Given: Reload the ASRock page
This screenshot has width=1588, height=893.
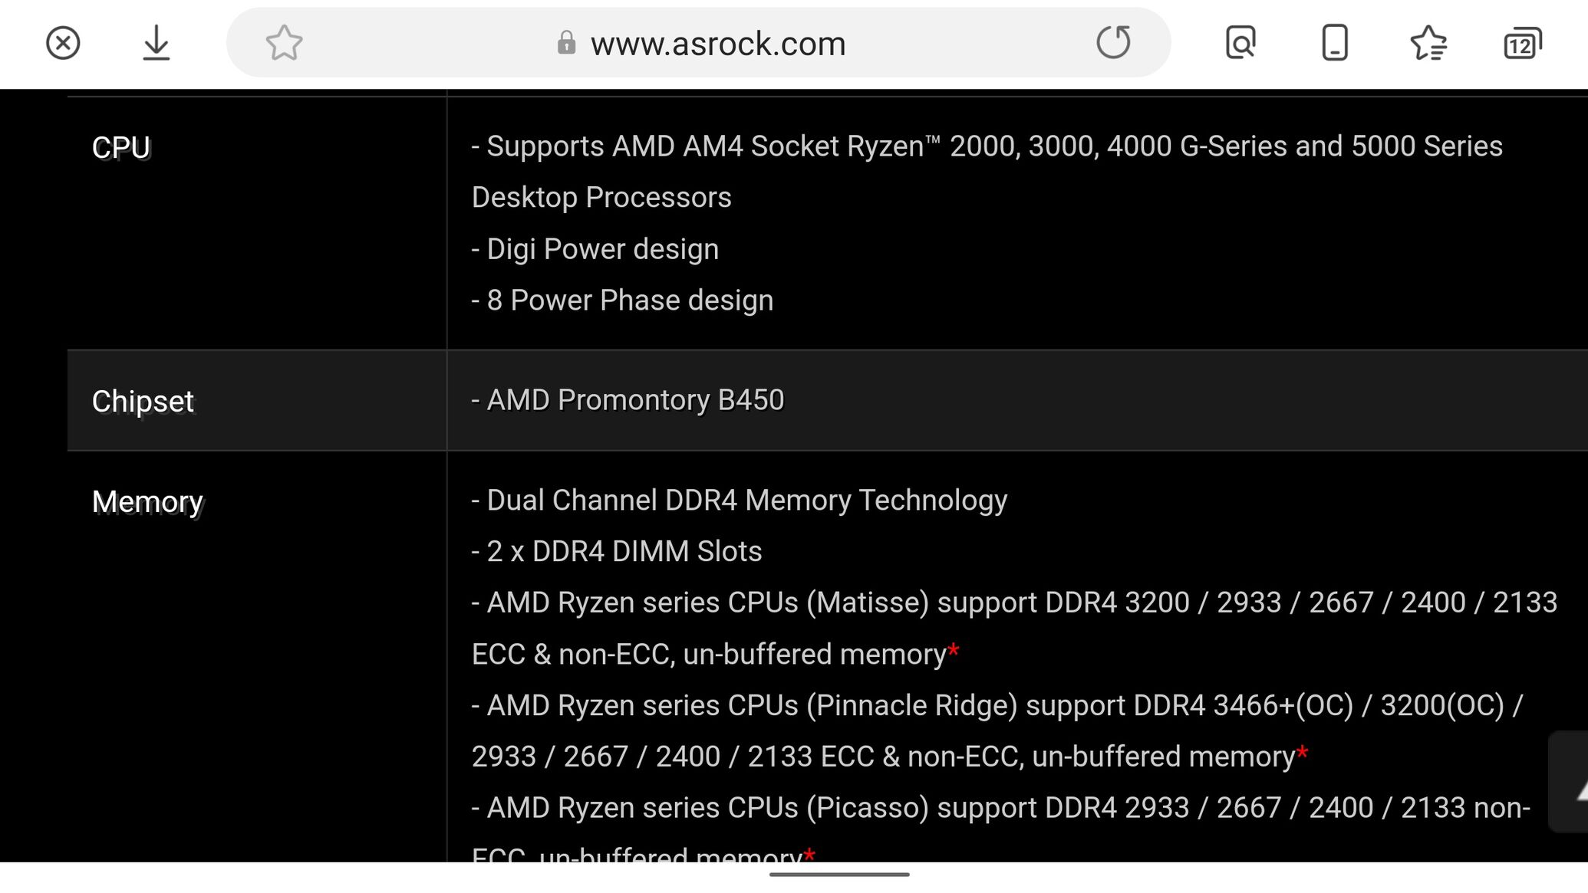Looking at the screenshot, I should coord(1113,43).
